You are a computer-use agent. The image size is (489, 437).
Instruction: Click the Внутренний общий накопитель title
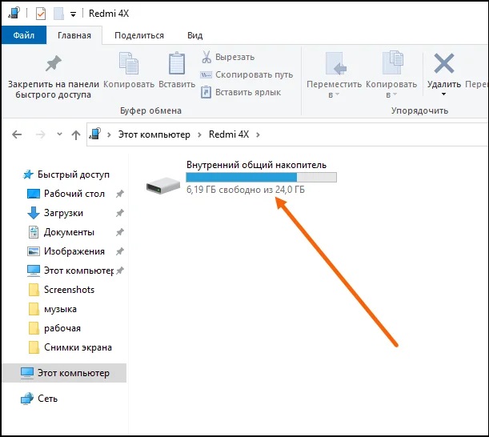(x=256, y=165)
